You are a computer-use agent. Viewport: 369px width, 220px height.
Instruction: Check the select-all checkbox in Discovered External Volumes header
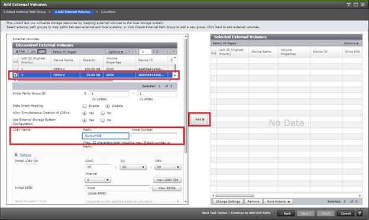15,61
